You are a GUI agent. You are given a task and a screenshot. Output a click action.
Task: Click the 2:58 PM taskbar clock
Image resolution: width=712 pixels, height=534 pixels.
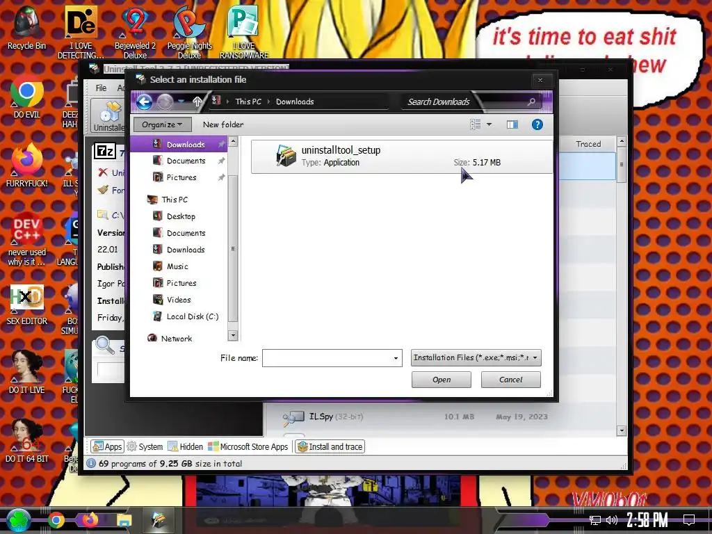point(647,520)
